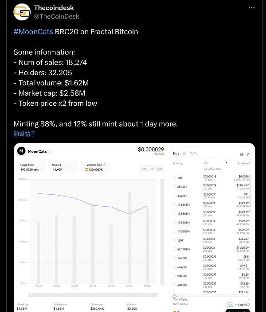Choose the 30D chart range
This screenshot has width=266, height=312.
160,169
